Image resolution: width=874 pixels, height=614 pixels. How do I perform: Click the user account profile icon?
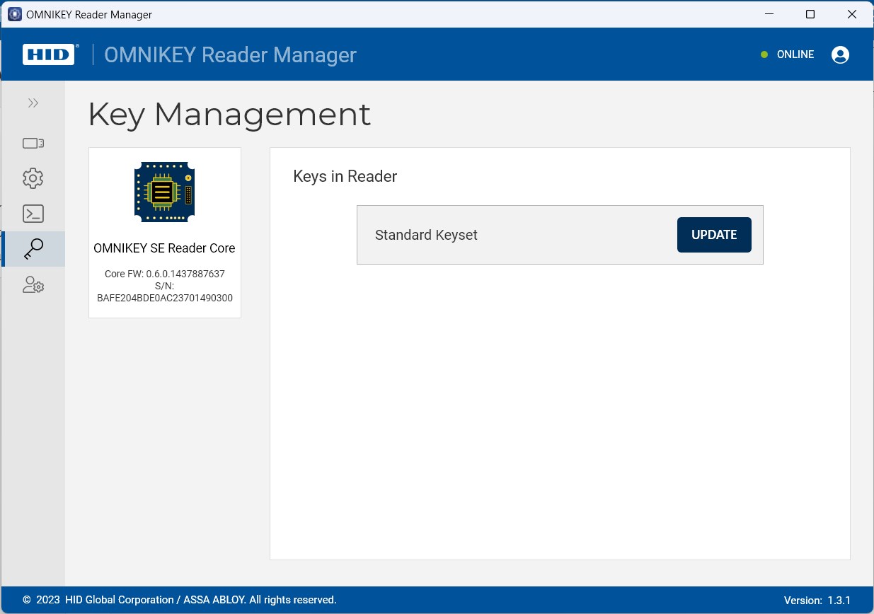(840, 54)
